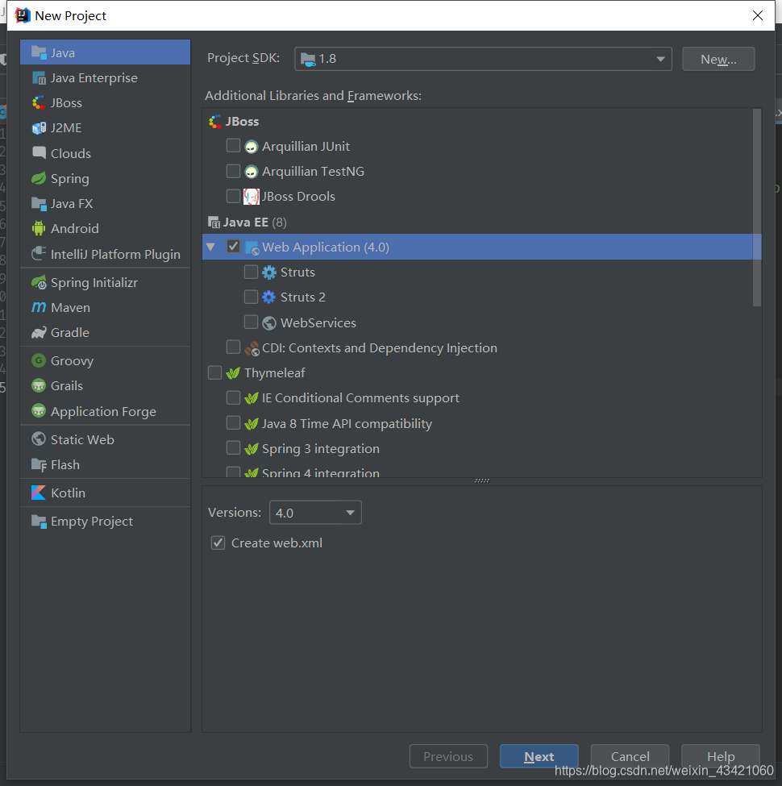782x786 pixels.
Task: Click the Web Application (4.0) label text
Action: [x=326, y=247]
